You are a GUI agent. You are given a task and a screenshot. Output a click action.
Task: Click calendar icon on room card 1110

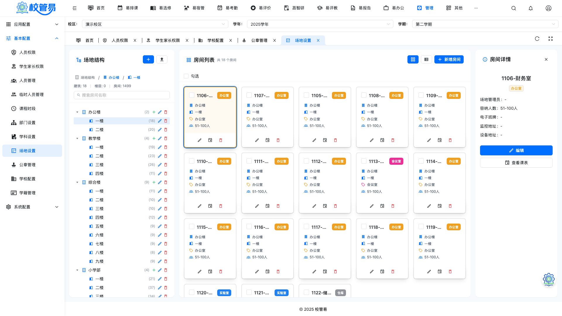point(210,206)
